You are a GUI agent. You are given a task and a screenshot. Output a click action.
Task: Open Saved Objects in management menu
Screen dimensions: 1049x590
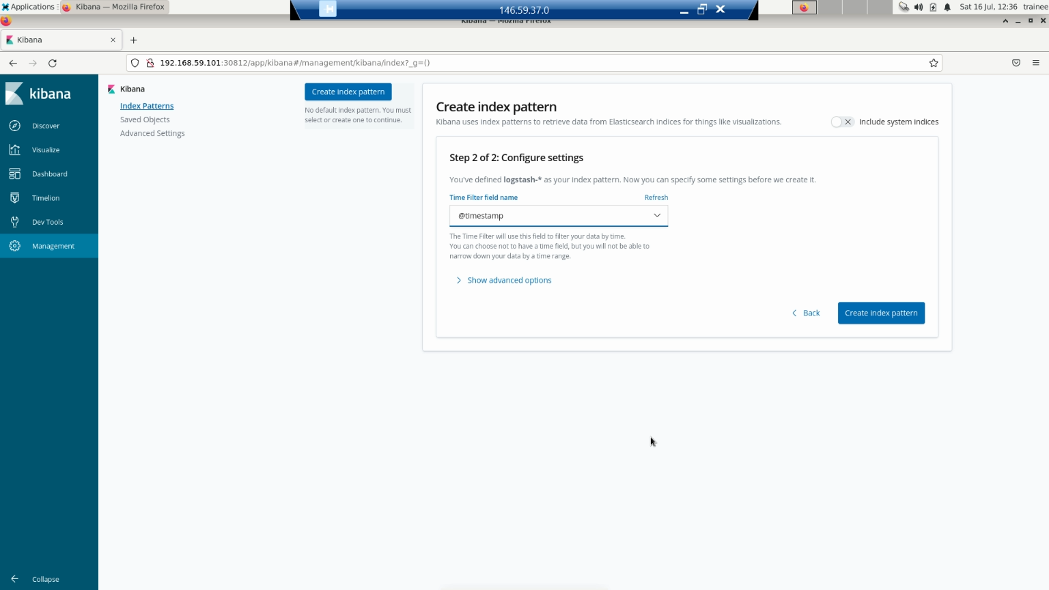145,120
